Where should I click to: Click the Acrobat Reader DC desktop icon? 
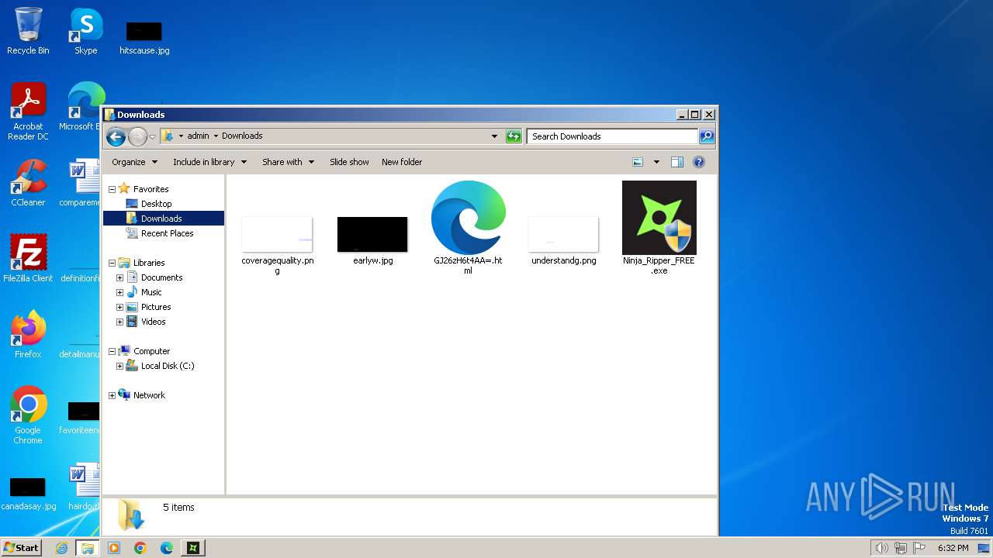(28, 112)
